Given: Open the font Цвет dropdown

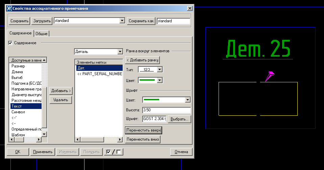Looking at the screenshot, I should click(x=188, y=100).
